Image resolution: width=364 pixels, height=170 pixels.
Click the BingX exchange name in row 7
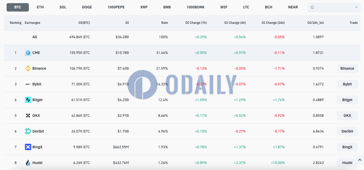tap(37, 147)
